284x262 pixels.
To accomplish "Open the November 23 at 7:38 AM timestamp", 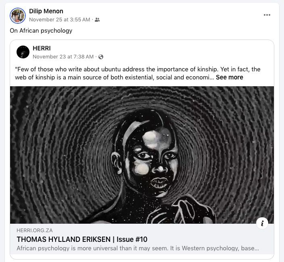I will click(63, 57).
